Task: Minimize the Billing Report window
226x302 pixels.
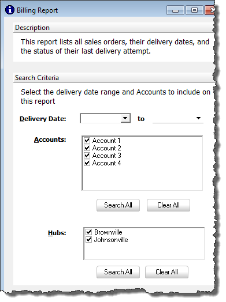Action: (x=175, y=10)
